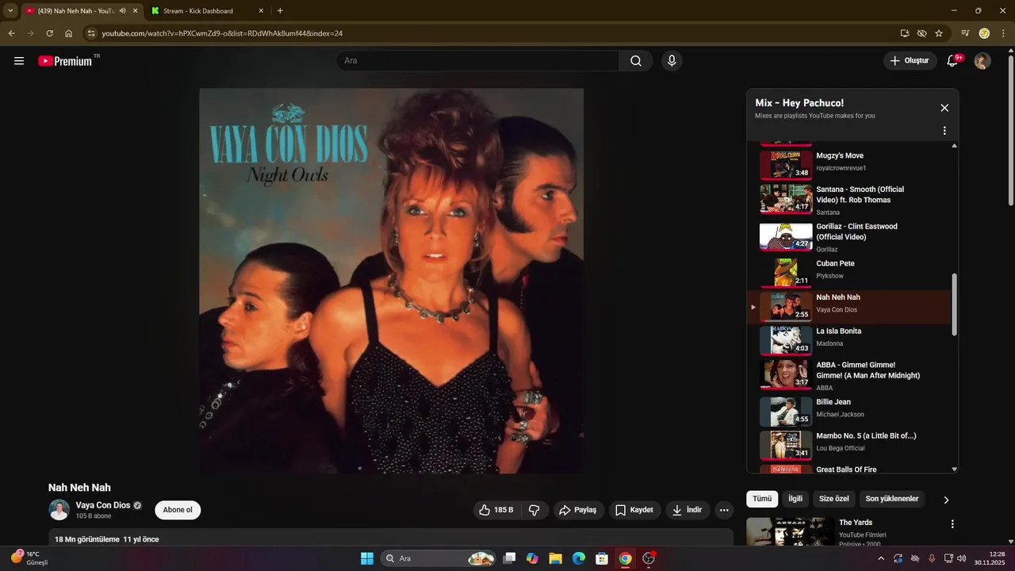Open the Chrome home page button

click(x=69, y=33)
